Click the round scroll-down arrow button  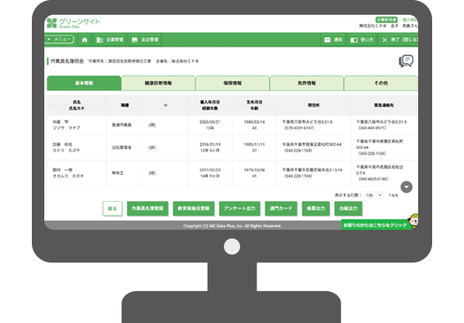(406, 187)
